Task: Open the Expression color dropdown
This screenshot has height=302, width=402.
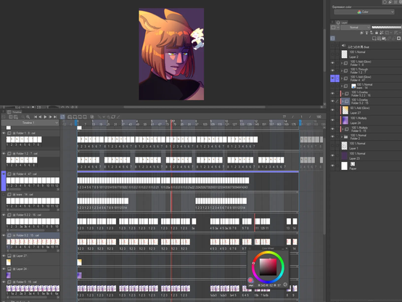Action: pos(364,12)
